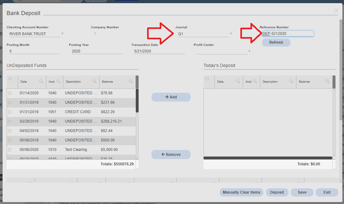Click the Acct column filter icon in UnDeposited Funds
The image size is (344, 204).
coord(59,81)
